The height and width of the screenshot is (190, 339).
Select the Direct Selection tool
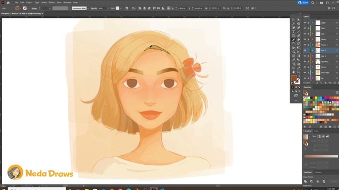(299, 20)
